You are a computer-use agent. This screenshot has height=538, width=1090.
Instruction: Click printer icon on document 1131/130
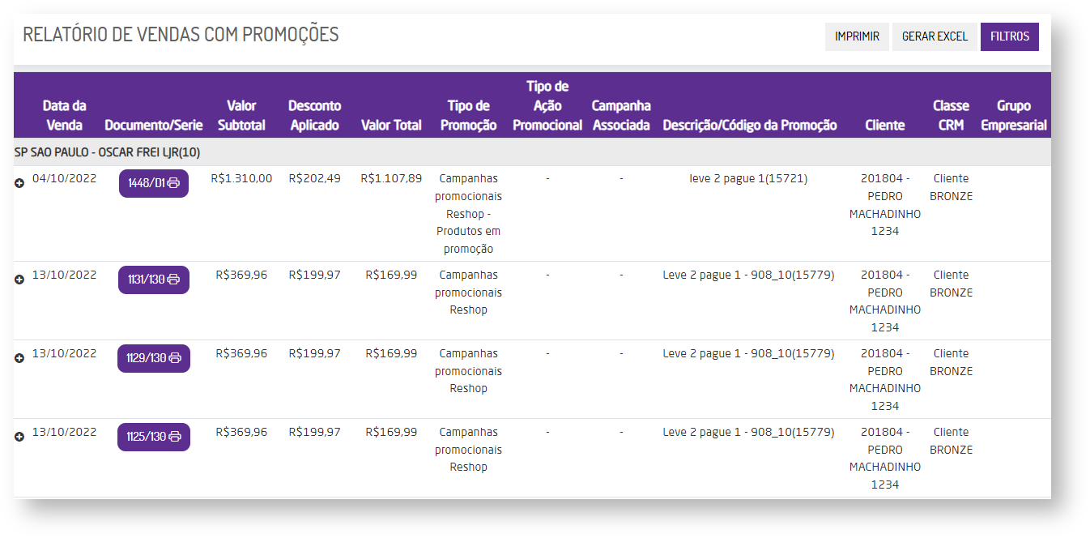click(174, 280)
